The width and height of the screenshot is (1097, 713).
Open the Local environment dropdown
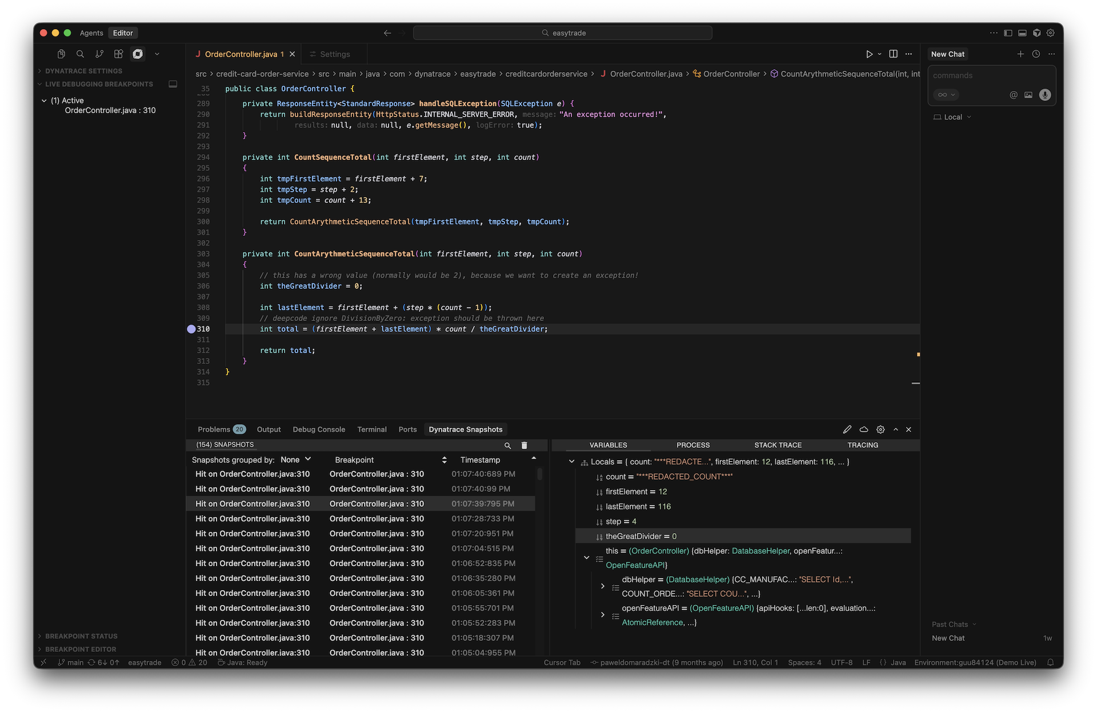(x=952, y=117)
